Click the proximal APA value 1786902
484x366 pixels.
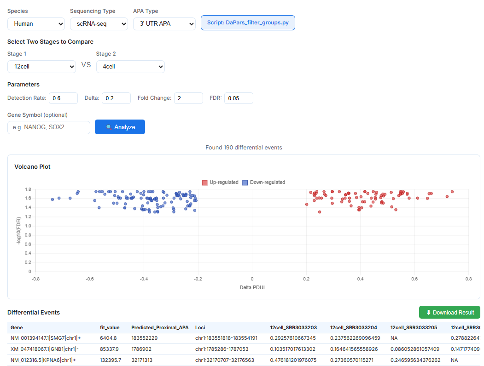(141, 349)
